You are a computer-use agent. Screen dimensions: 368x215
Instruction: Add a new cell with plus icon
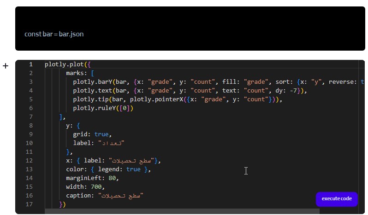pyautogui.click(x=6, y=66)
